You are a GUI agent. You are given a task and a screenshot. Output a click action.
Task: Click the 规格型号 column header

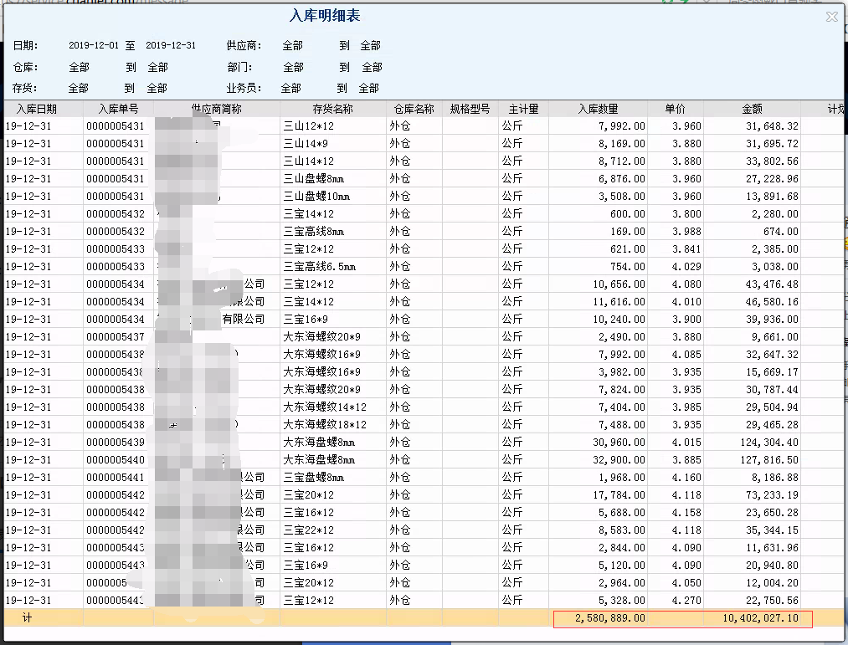click(x=470, y=110)
